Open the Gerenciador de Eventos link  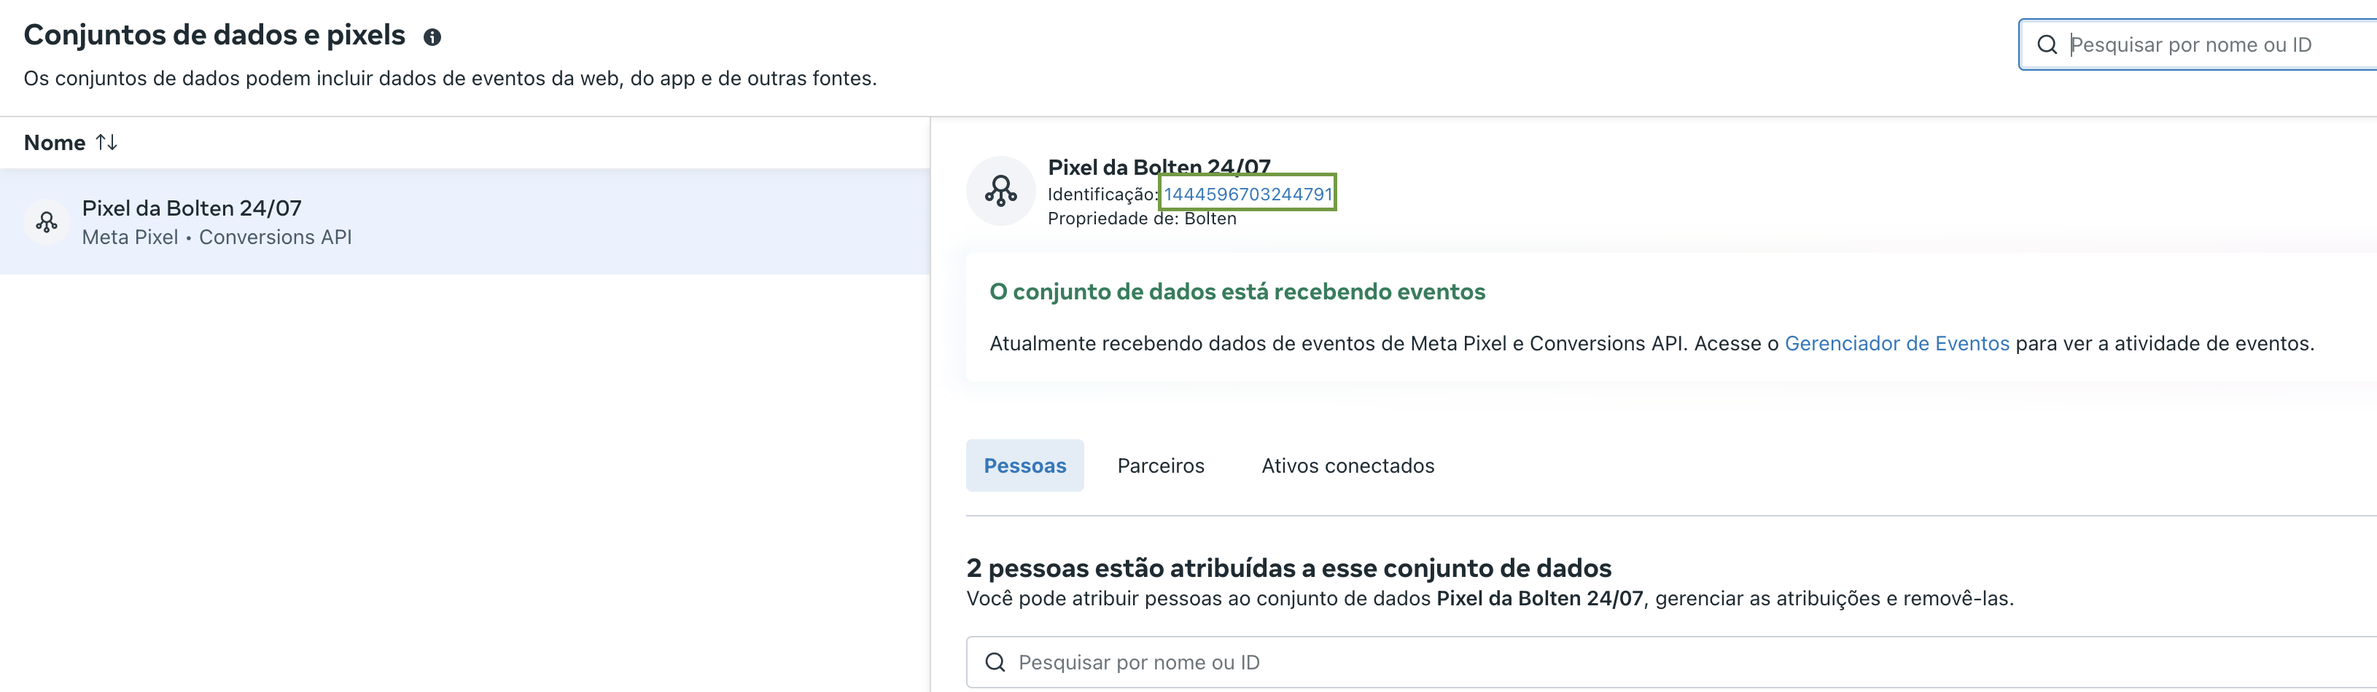pos(1896,344)
